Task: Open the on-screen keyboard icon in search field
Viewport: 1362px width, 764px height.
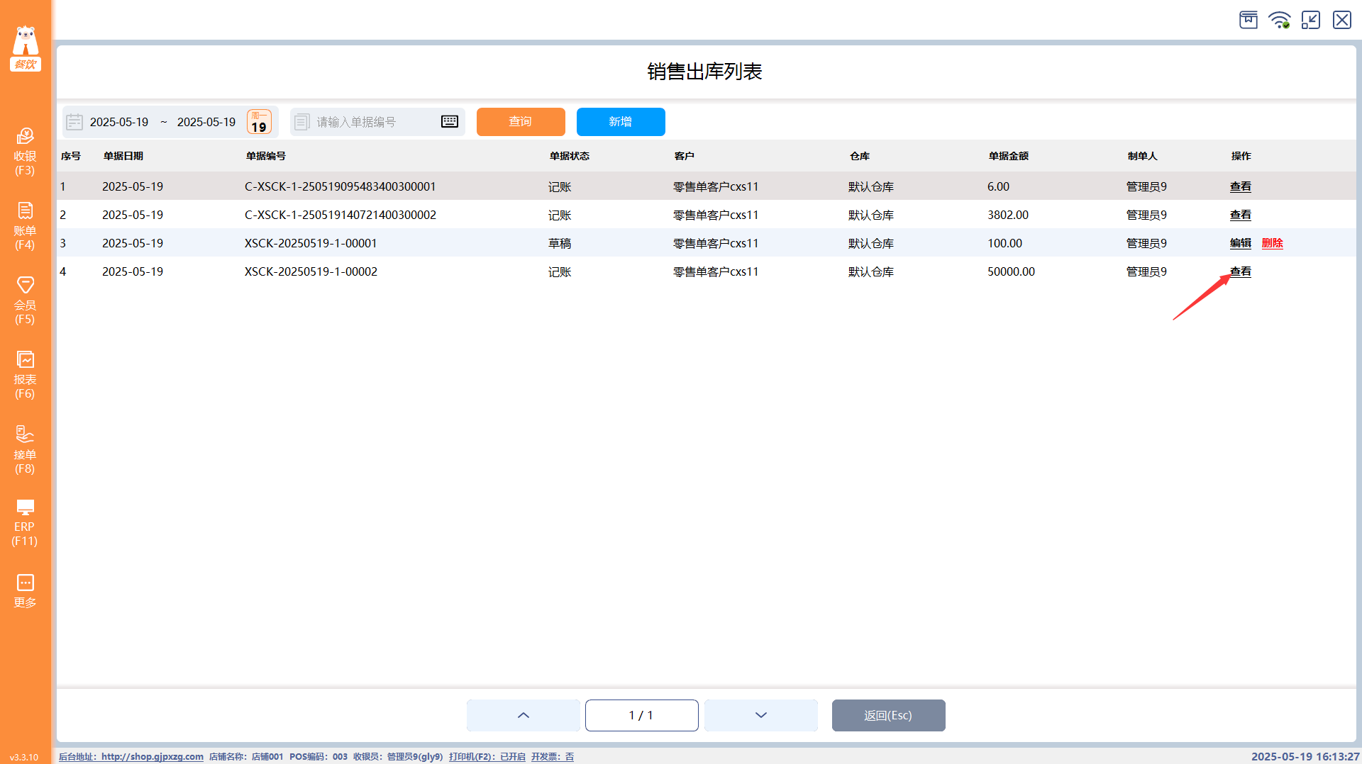Action: (x=450, y=122)
